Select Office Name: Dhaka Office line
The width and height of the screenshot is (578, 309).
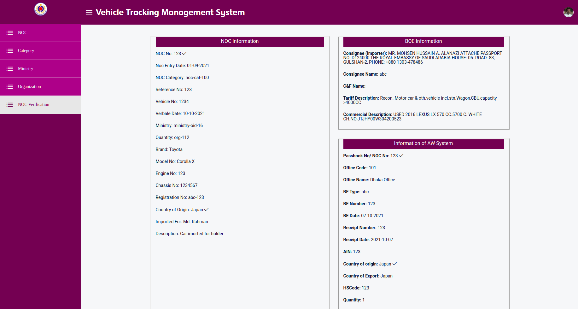point(369,180)
